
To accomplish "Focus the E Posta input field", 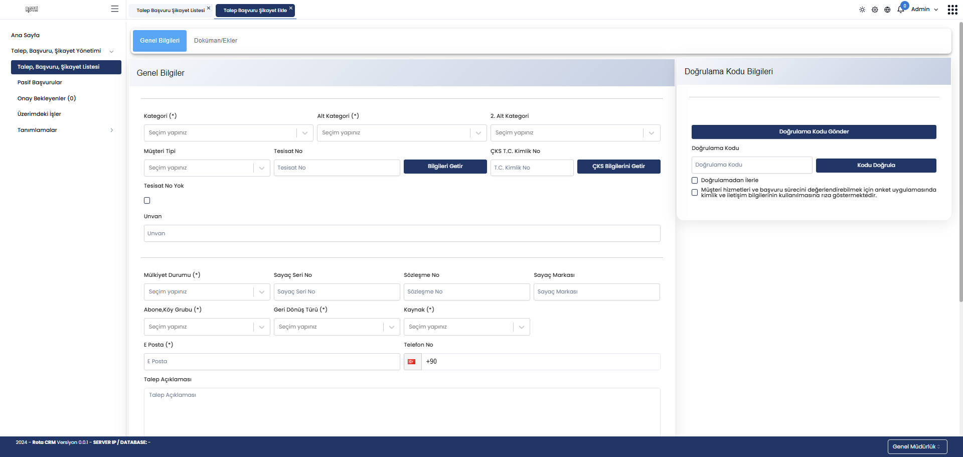I will point(272,362).
